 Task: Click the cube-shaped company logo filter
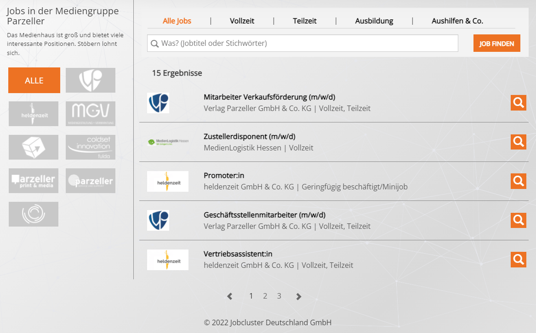point(33,147)
